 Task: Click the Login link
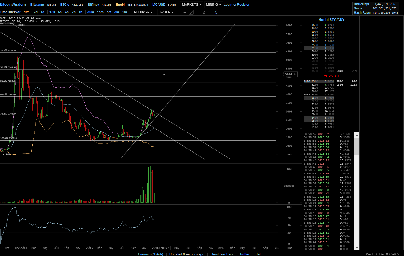click(x=228, y=5)
